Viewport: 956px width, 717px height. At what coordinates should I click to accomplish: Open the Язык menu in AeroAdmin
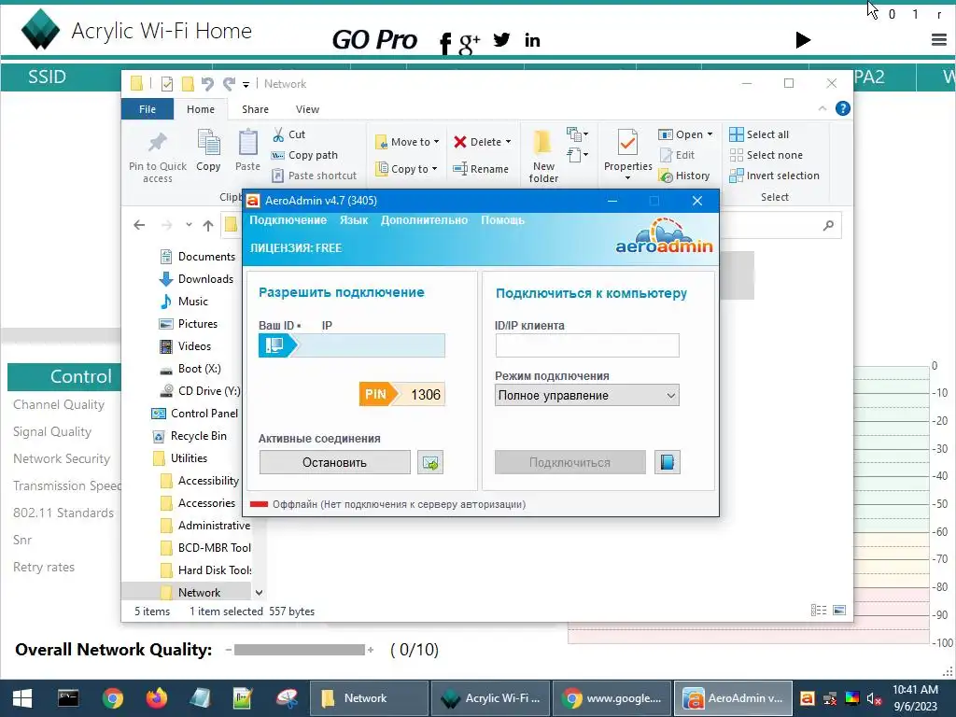354,220
